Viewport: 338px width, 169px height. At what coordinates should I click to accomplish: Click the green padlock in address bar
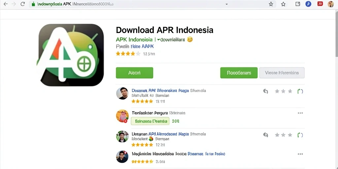tap(33, 4)
